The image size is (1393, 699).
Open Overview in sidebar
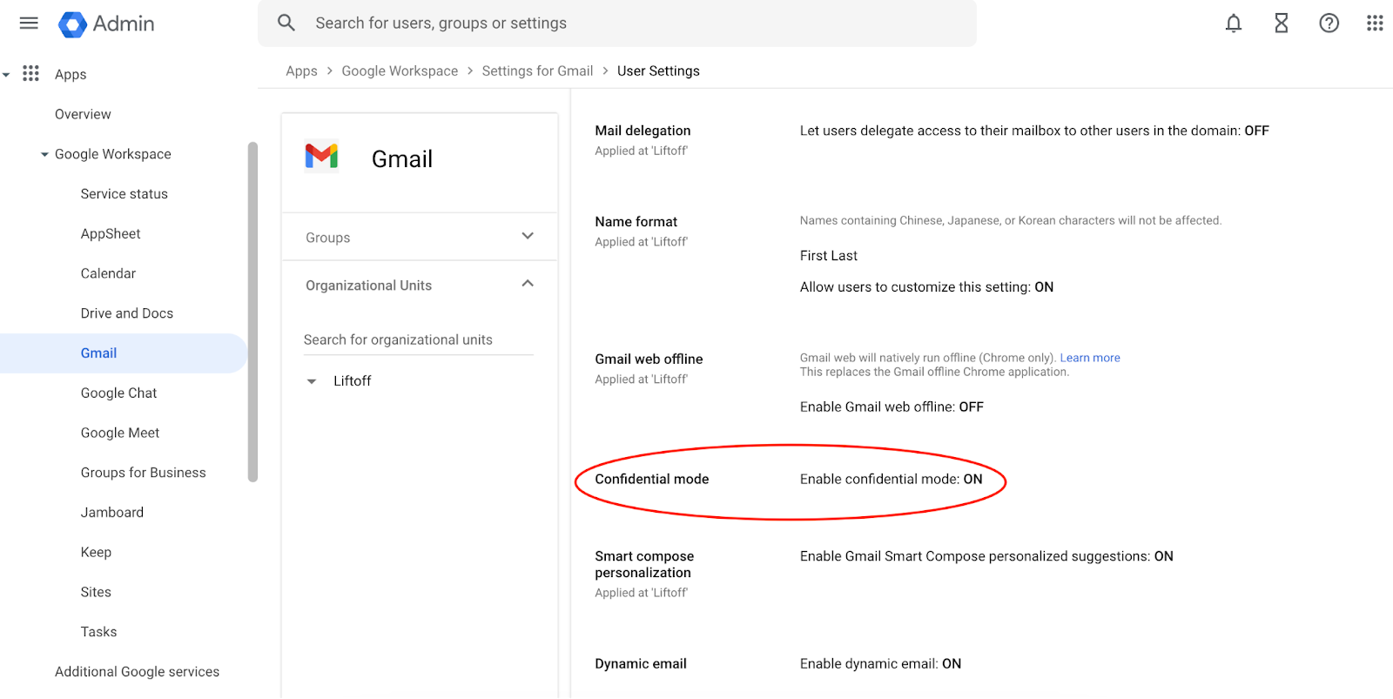pyautogui.click(x=83, y=114)
